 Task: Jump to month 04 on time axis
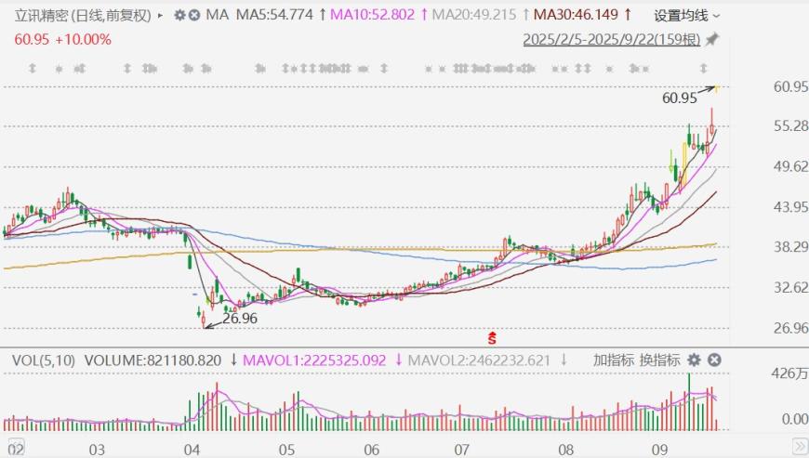[x=192, y=450]
